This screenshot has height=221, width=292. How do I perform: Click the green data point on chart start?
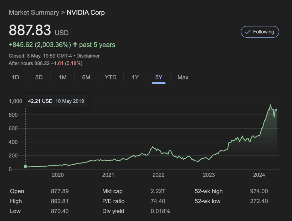pos(25,166)
